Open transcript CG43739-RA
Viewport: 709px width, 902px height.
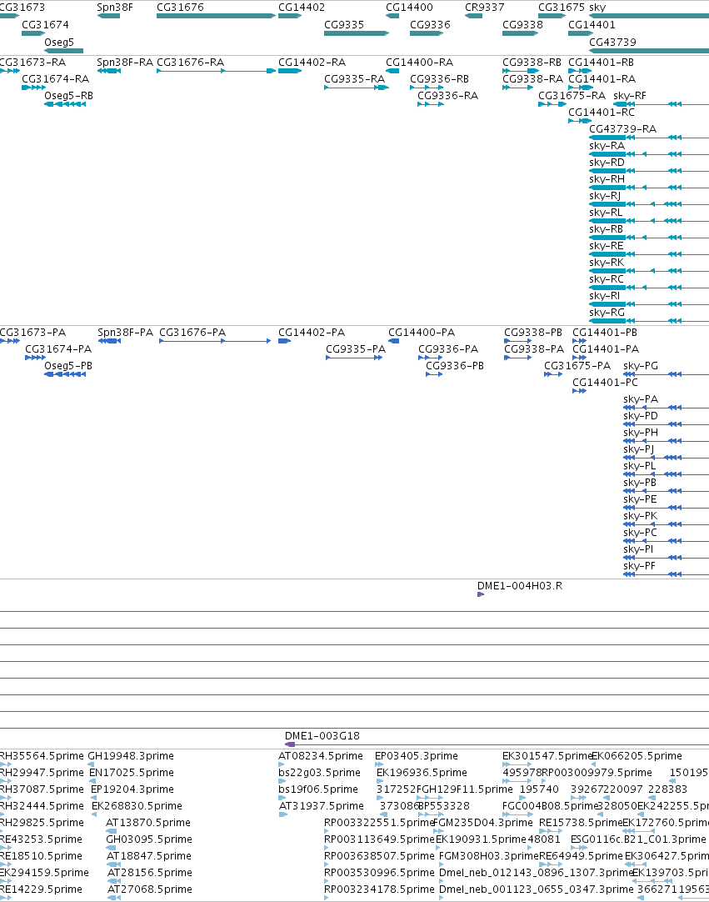(649, 138)
